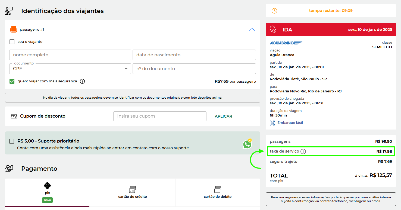
Task: Click the info icon beside quero viajar com mais segurança
Action: [82, 81]
